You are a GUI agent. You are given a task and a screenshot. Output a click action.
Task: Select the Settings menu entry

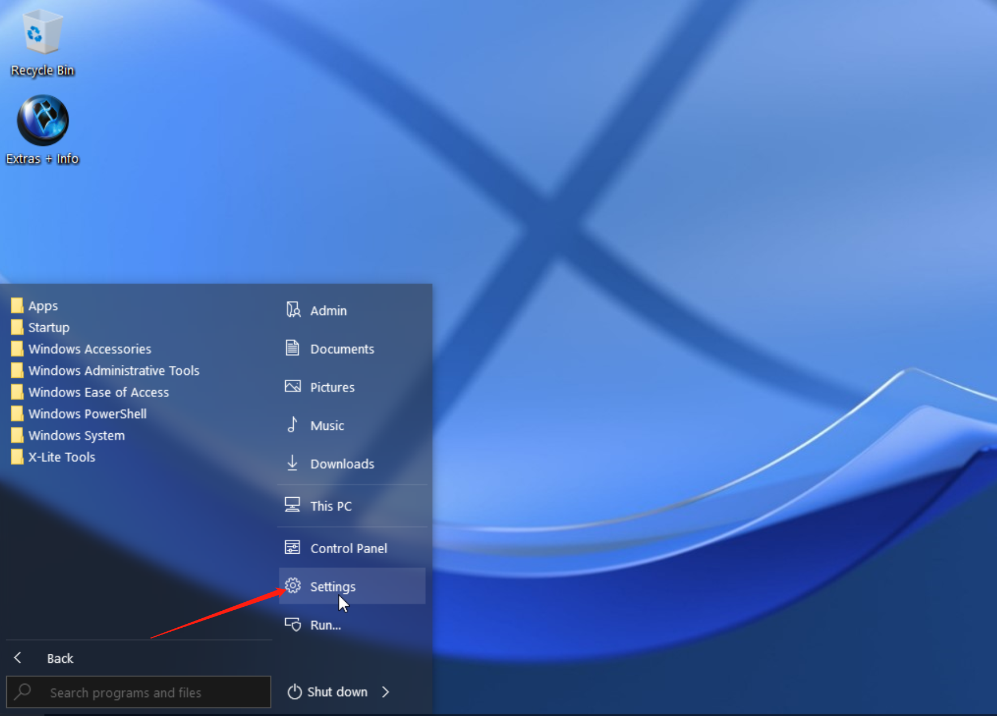click(352, 586)
